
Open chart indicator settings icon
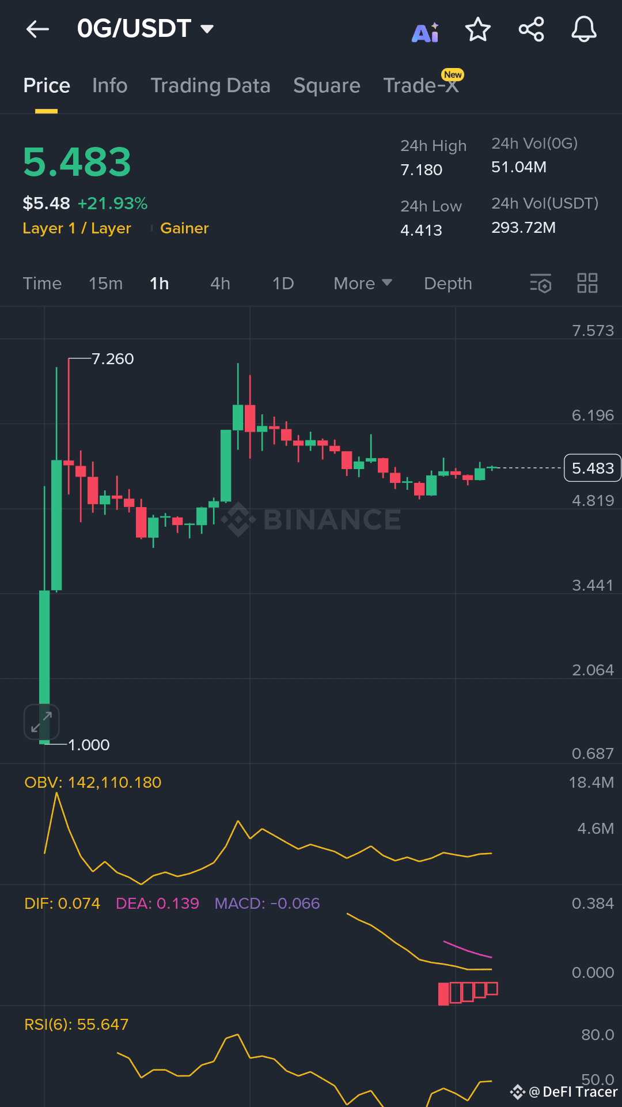coord(541,284)
